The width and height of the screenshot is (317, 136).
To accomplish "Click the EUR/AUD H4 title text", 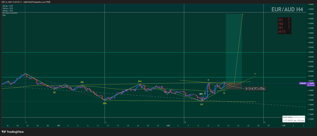I will tap(287, 10).
